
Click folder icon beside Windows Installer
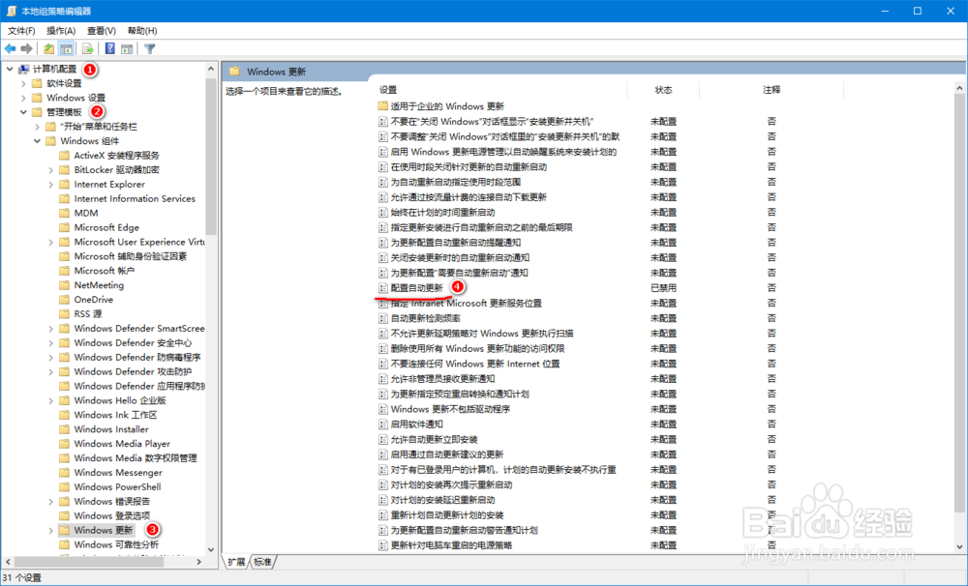coord(64,429)
